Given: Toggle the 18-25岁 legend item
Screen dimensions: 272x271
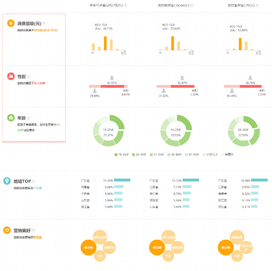Looking at the screenshot, I should click(x=121, y=154).
